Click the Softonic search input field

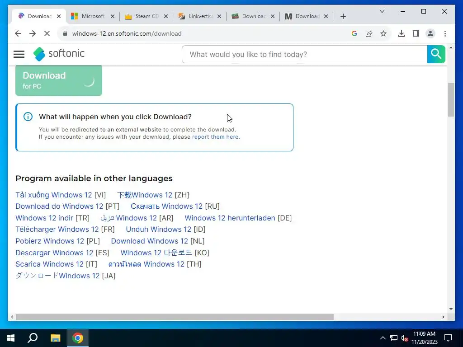pyautogui.click(x=304, y=54)
